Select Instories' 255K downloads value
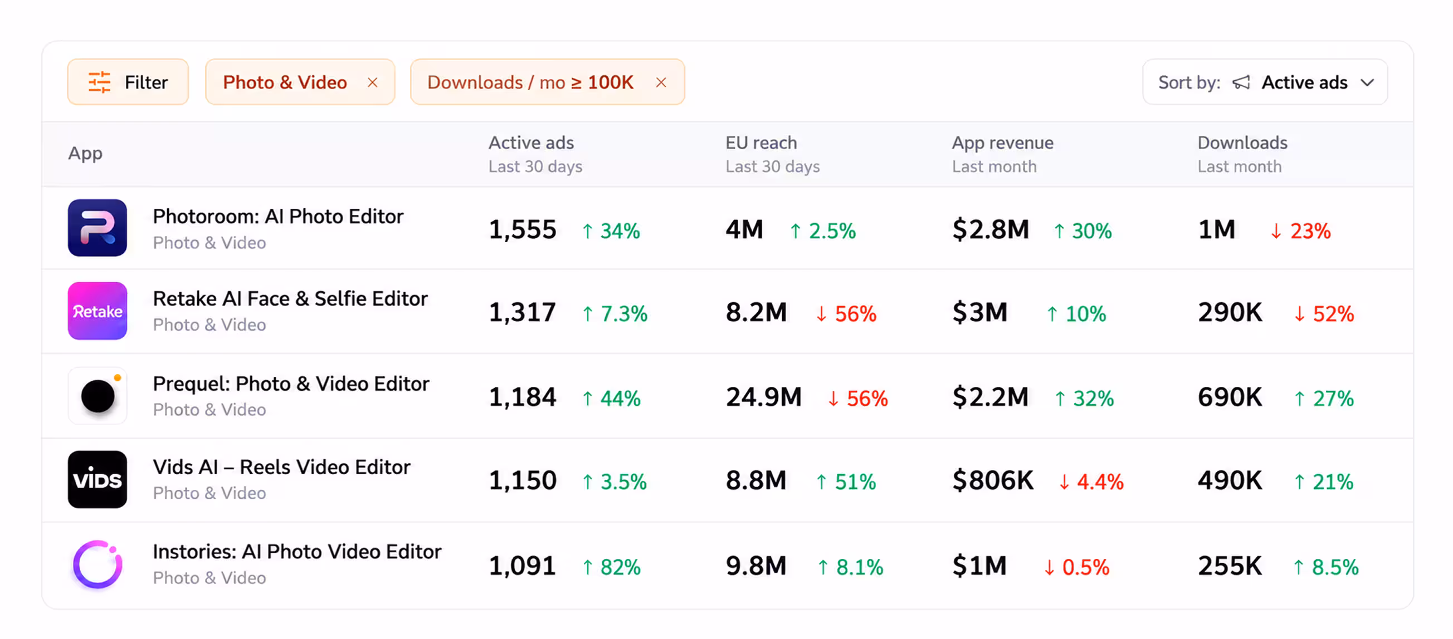1453x639 pixels. 1230,566
